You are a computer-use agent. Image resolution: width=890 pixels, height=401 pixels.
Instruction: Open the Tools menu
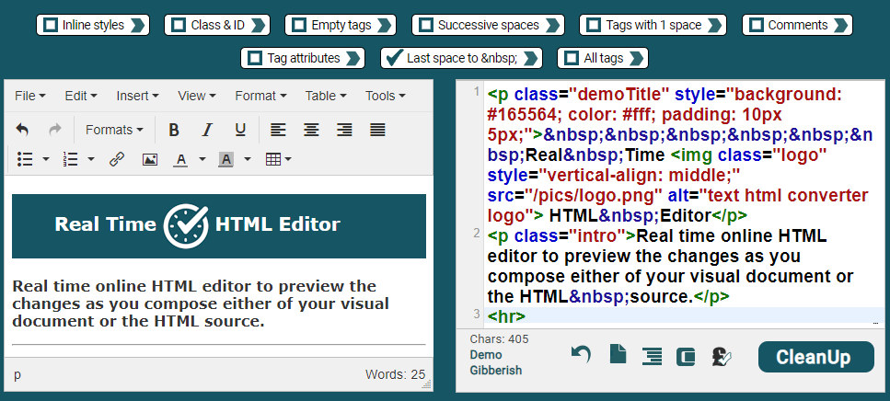[x=385, y=96]
